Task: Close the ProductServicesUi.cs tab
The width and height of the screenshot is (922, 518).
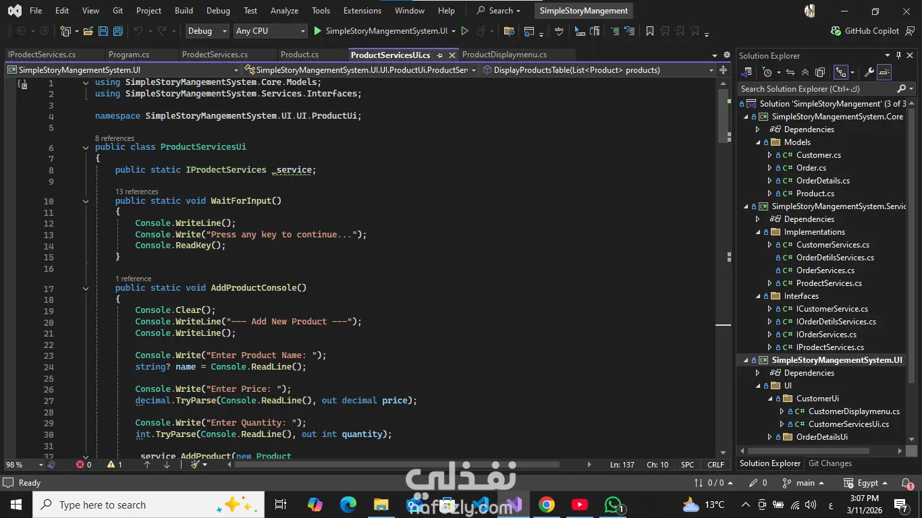Action: pos(452,55)
